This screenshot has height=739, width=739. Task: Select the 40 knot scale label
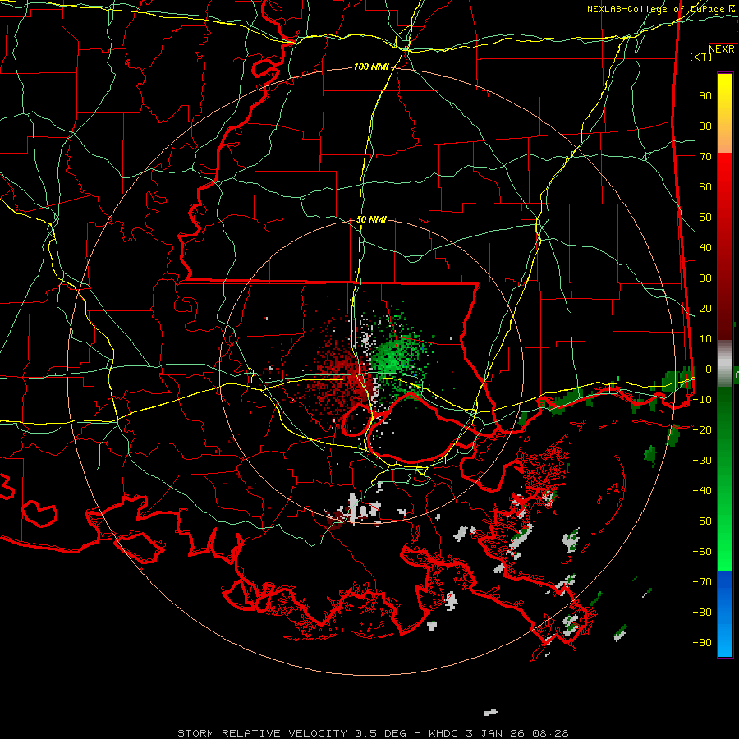point(705,248)
